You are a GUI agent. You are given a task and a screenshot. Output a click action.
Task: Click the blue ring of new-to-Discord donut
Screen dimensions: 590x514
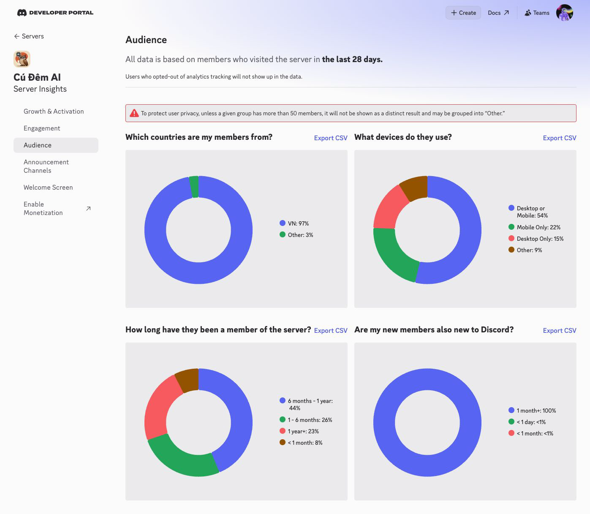tap(427, 466)
